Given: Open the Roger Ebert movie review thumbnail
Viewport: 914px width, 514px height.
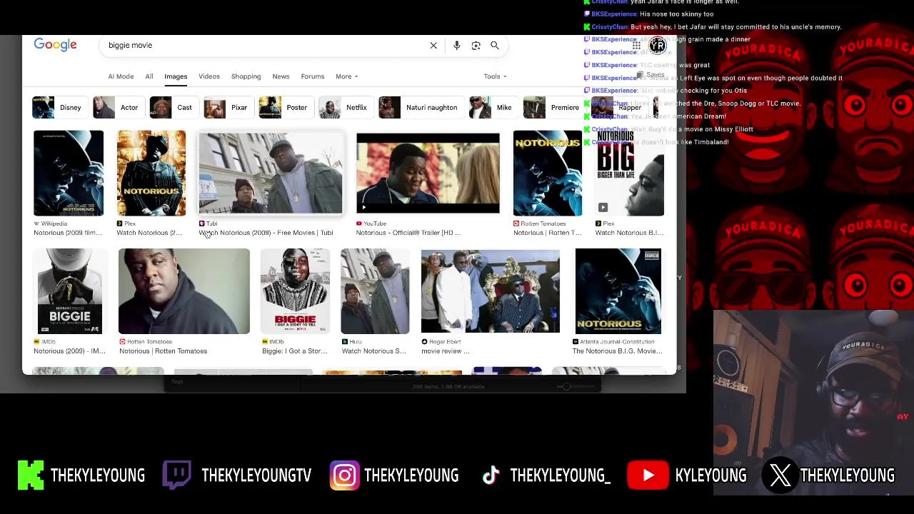Looking at the screenshot, I should (491, 291).
